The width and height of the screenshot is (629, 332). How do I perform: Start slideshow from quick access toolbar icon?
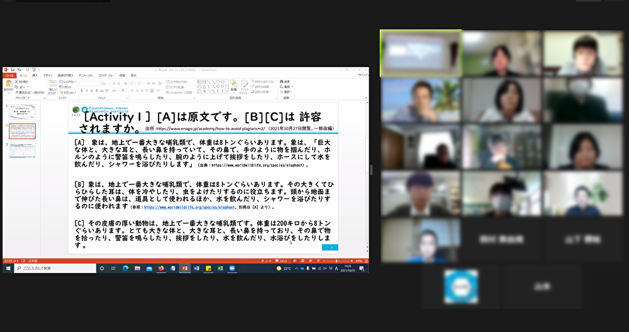[x=34, y=70]
